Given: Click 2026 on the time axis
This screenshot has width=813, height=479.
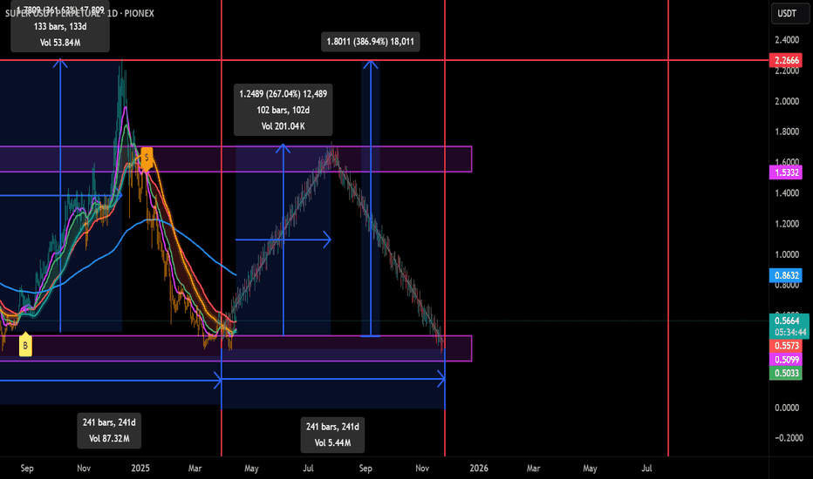Looking at the screenshot, I should (x=479, y=469).
